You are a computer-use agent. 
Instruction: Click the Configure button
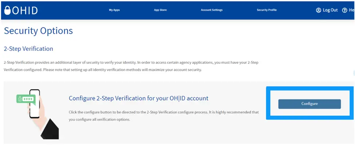[x=309, y=104]
